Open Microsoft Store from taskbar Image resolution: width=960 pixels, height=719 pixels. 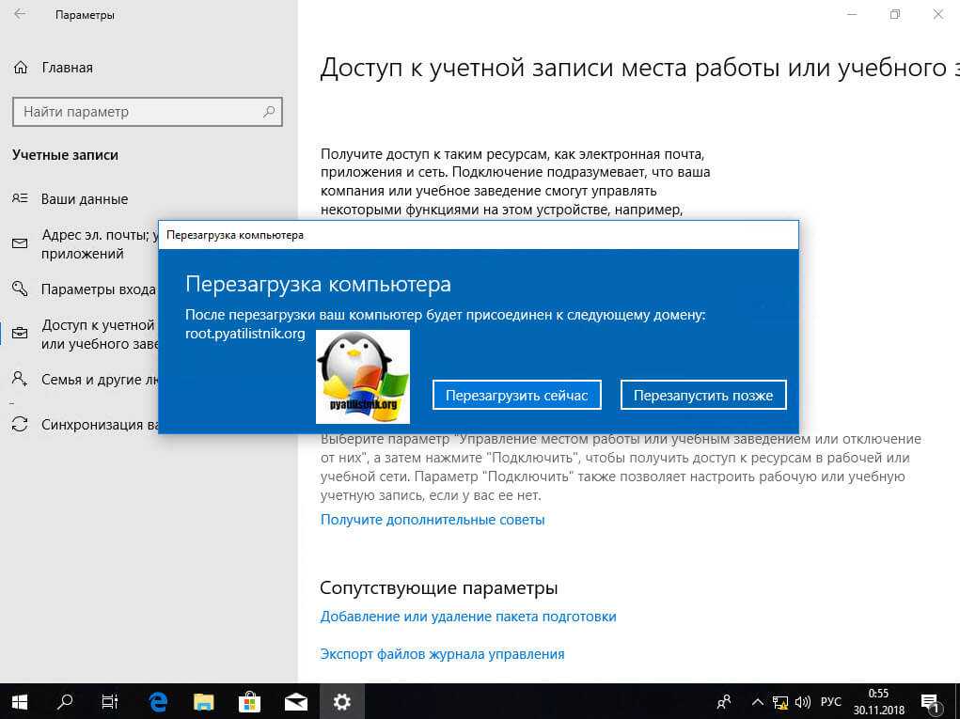coord(250,701)
